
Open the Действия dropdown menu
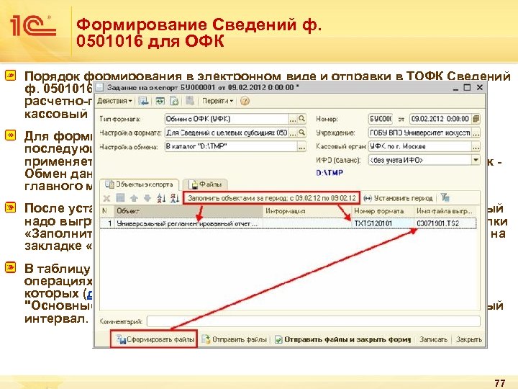[x=114, y=101]
